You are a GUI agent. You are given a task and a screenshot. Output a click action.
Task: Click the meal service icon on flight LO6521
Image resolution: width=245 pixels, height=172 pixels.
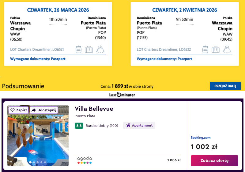100,49
